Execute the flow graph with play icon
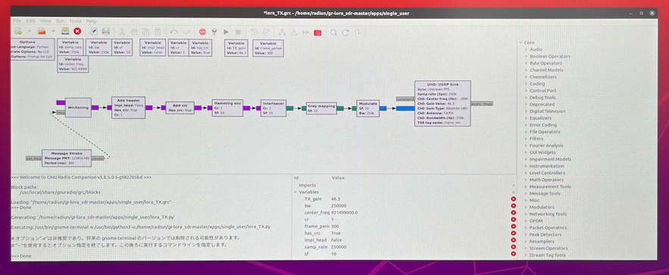Screen dimensions: 669x275 point(226,32)
